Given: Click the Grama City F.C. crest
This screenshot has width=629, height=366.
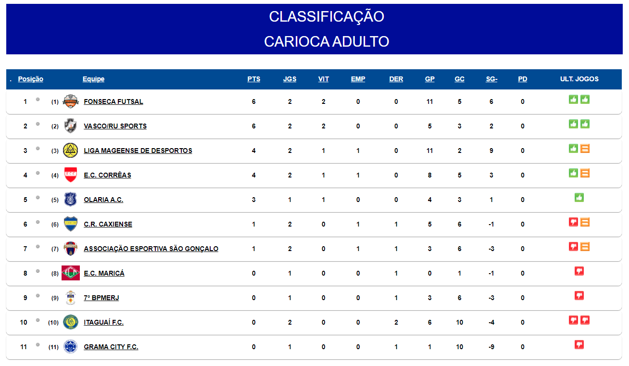Looking at the screenshot, I should (71, 347).
